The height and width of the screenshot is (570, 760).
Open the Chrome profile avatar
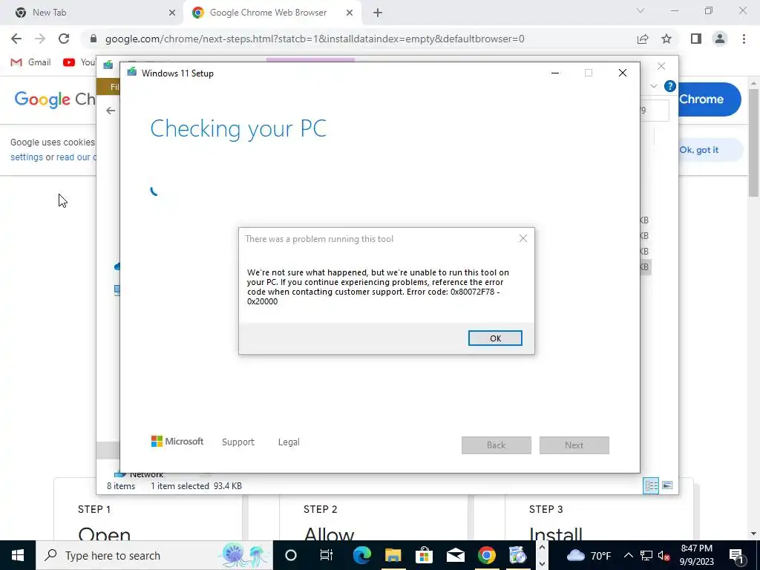(720, 39)
